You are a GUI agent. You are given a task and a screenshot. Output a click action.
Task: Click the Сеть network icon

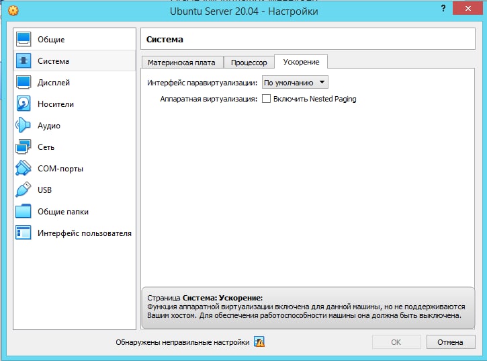(x=24, y=147)
